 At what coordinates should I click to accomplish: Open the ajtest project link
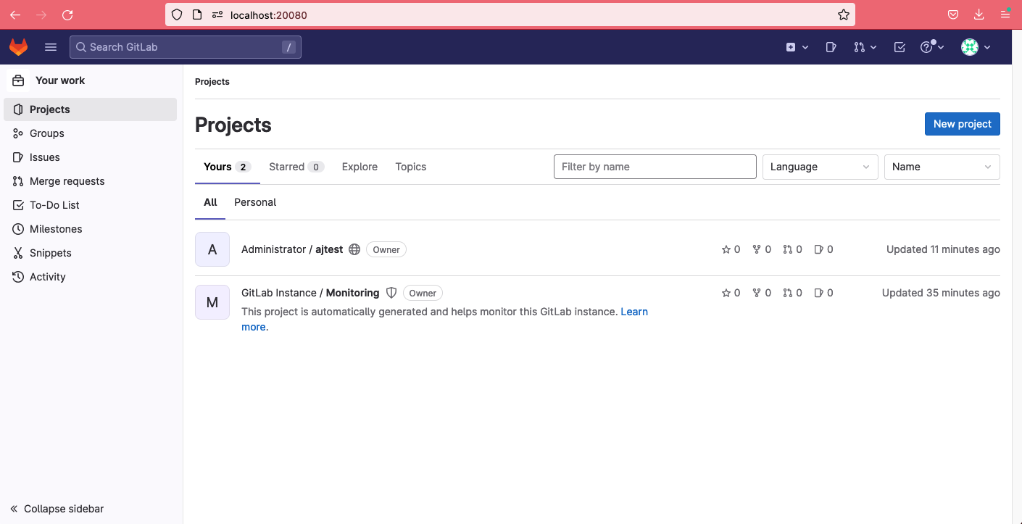pos(329,249)
